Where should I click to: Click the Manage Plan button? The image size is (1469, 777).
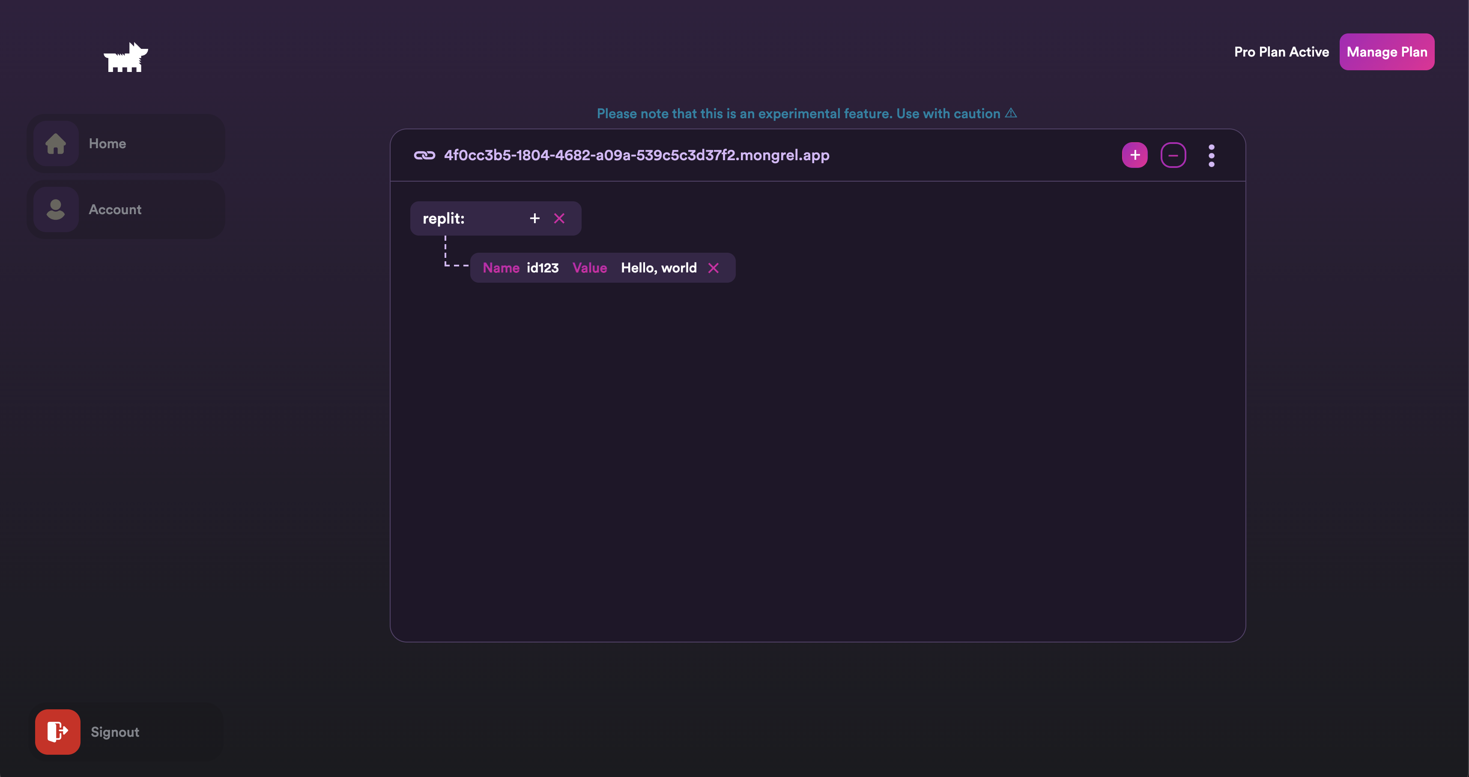[x=1386, y=52]
